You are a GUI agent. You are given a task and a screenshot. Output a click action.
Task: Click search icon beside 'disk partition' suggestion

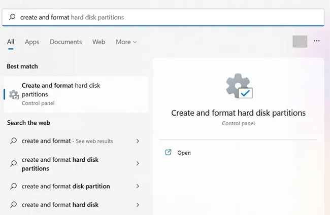tap(14, 186)
